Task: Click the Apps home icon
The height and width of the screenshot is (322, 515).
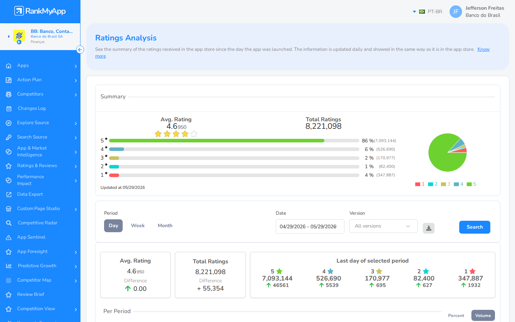Action: tap(9, 66)
